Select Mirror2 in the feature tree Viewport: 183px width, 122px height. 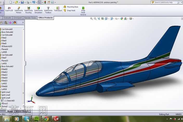tap(5, 104)
